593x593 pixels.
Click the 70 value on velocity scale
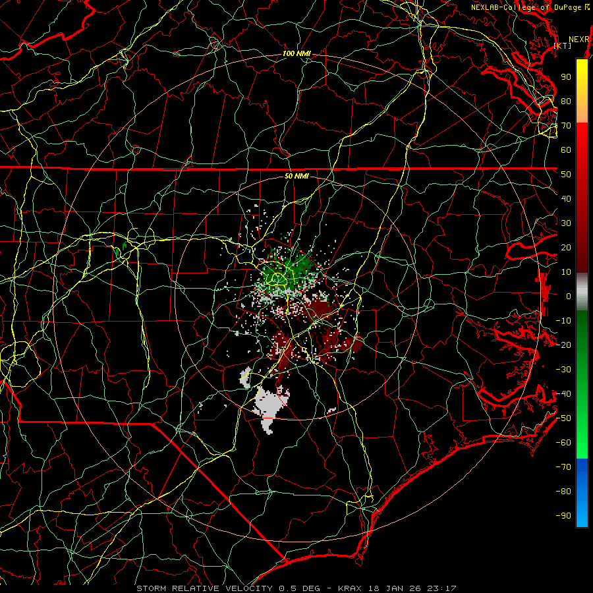[566, 126]
